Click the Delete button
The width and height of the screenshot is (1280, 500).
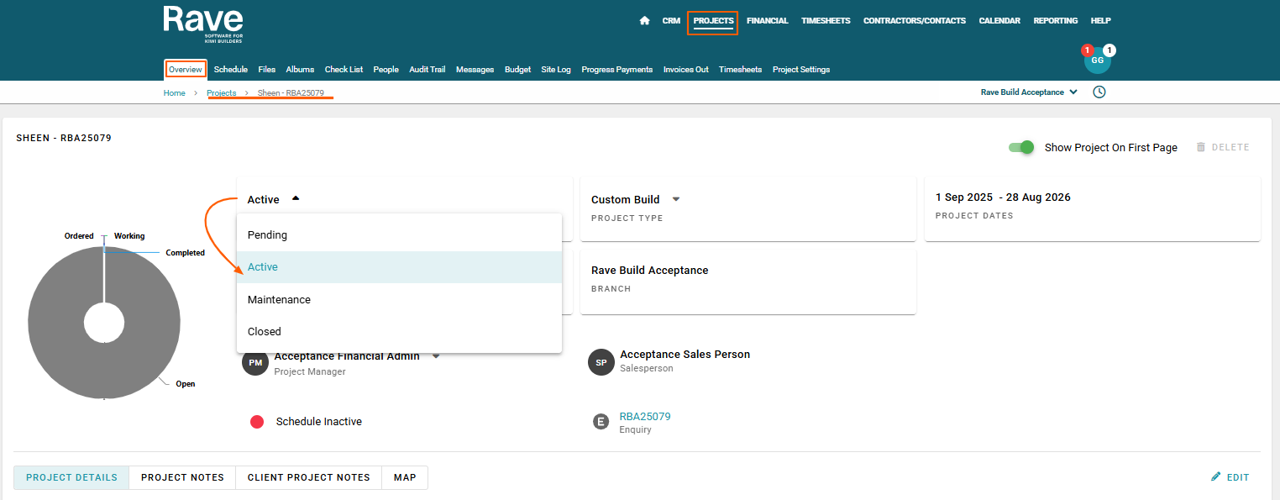1222,147
